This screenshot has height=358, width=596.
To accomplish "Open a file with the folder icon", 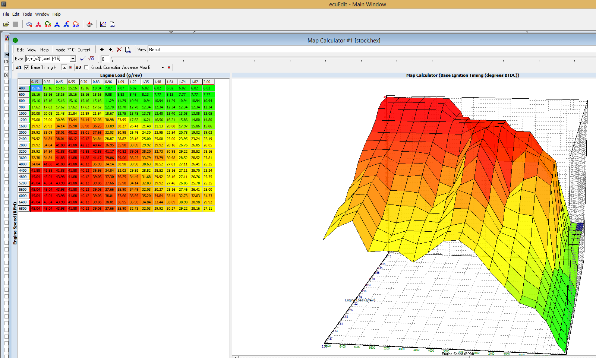I will (x=6, y=24).
